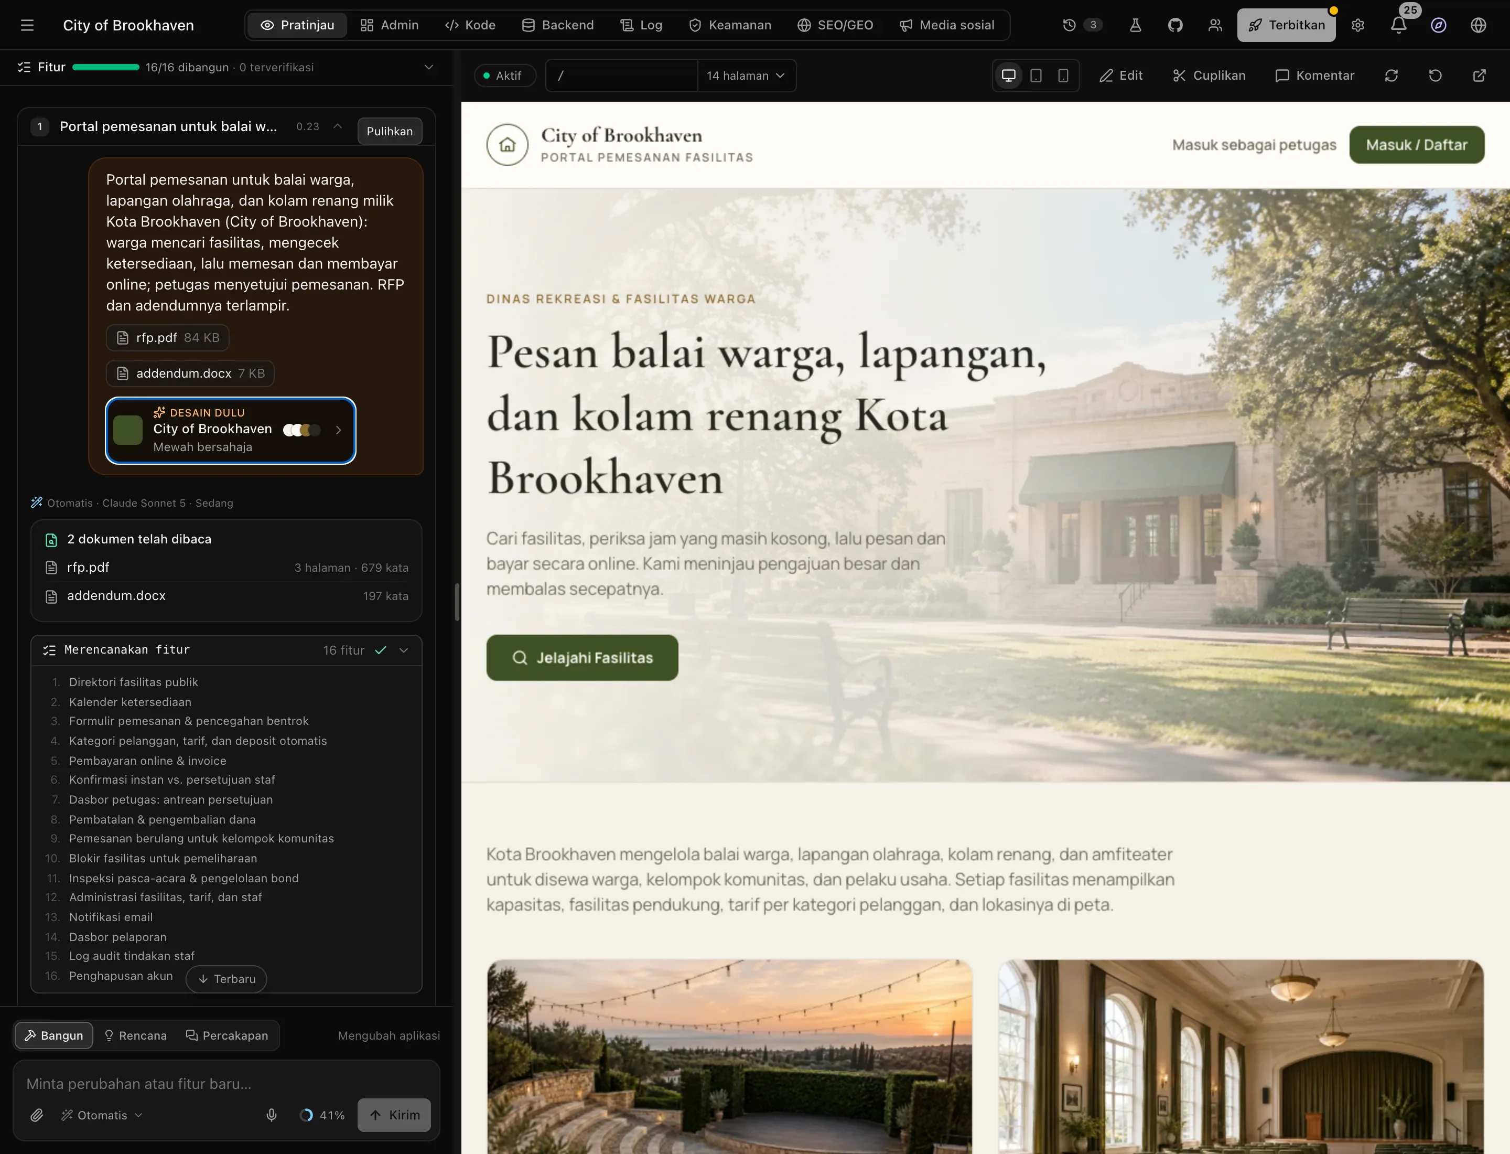Image resolution: width=1510 pixels, height=1154 pixels.
Task: Click the Terbitkan publish button
Action: pyautogui.click(x=1286, y=25)
